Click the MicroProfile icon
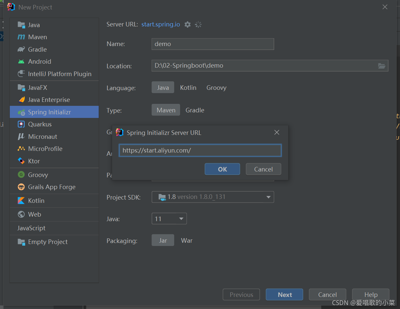 coord(21,149)
